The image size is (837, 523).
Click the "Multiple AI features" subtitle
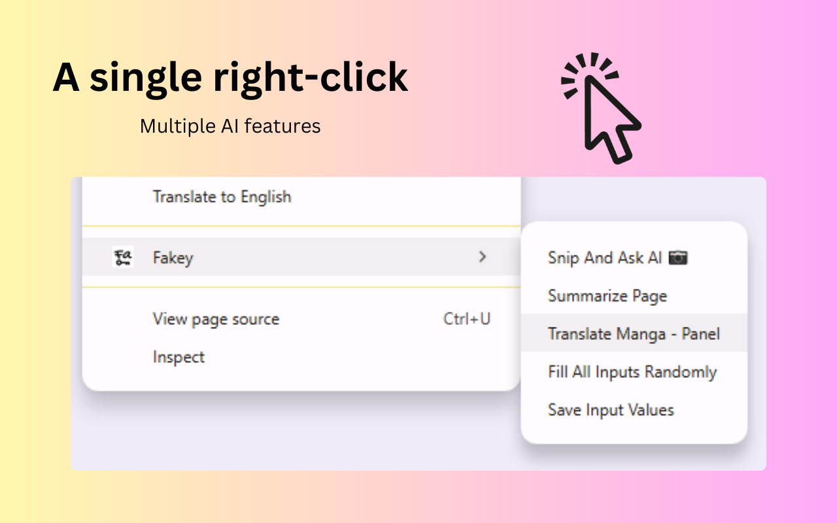230,126
